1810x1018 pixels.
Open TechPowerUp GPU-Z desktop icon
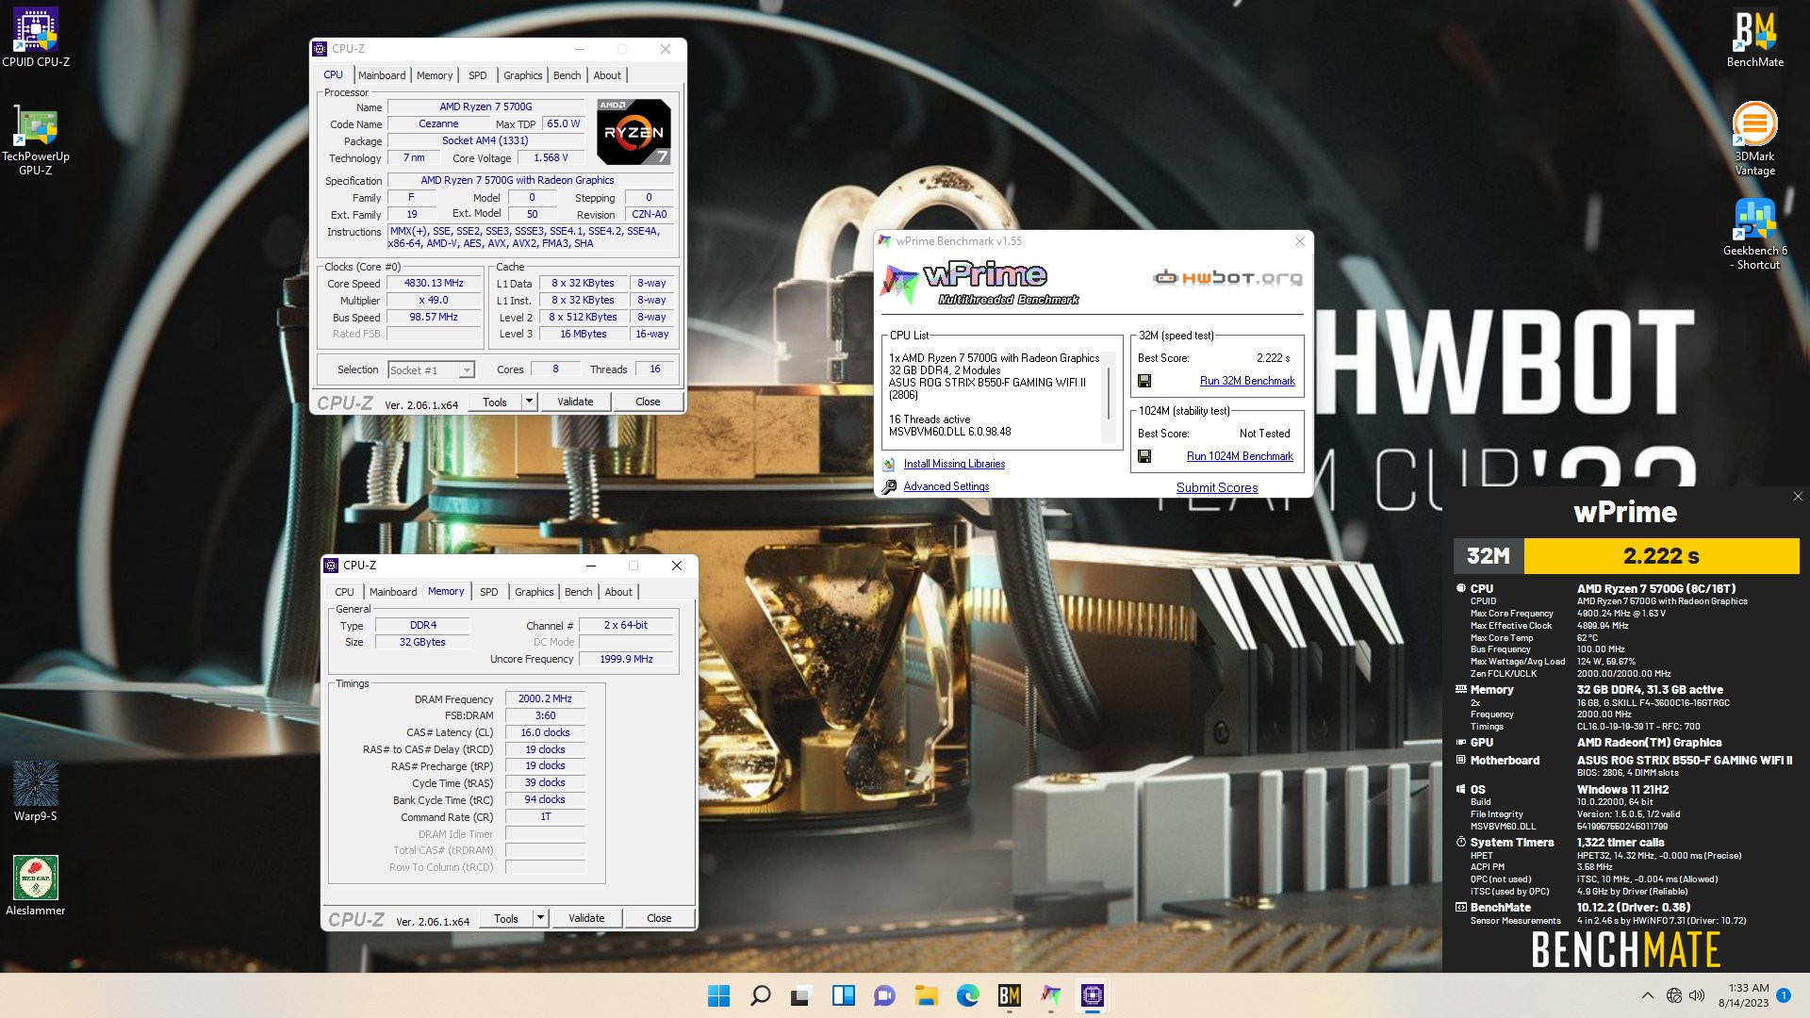point(35,140)
